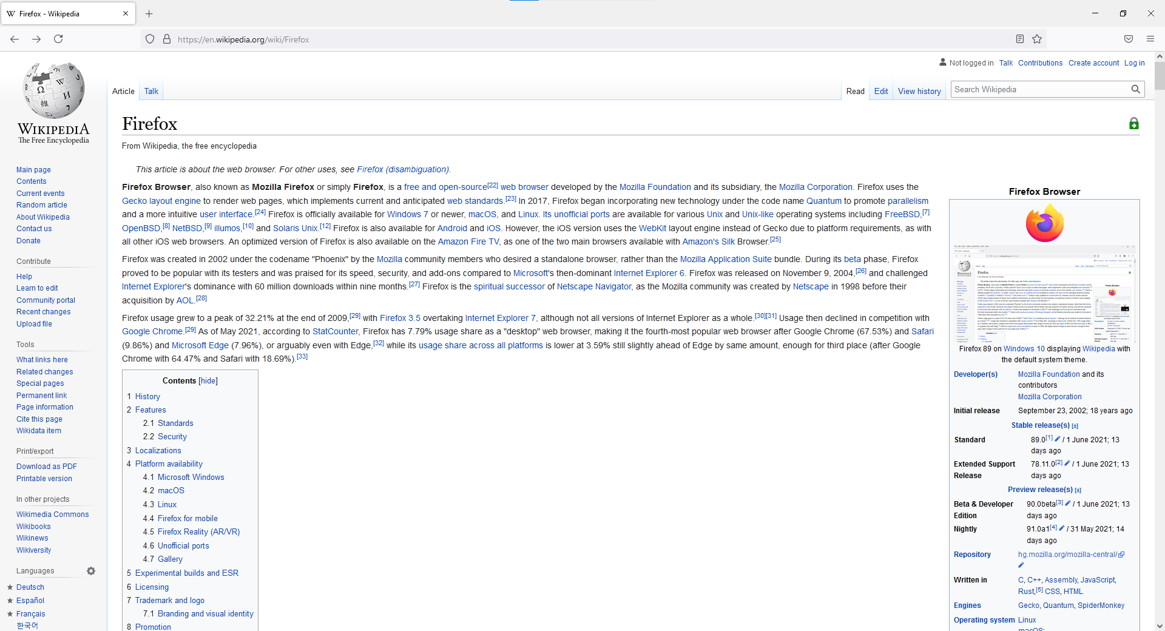Open the Firefox application hamburger menu
This screenshot has height=631, width=1165.
point(1150,39)
